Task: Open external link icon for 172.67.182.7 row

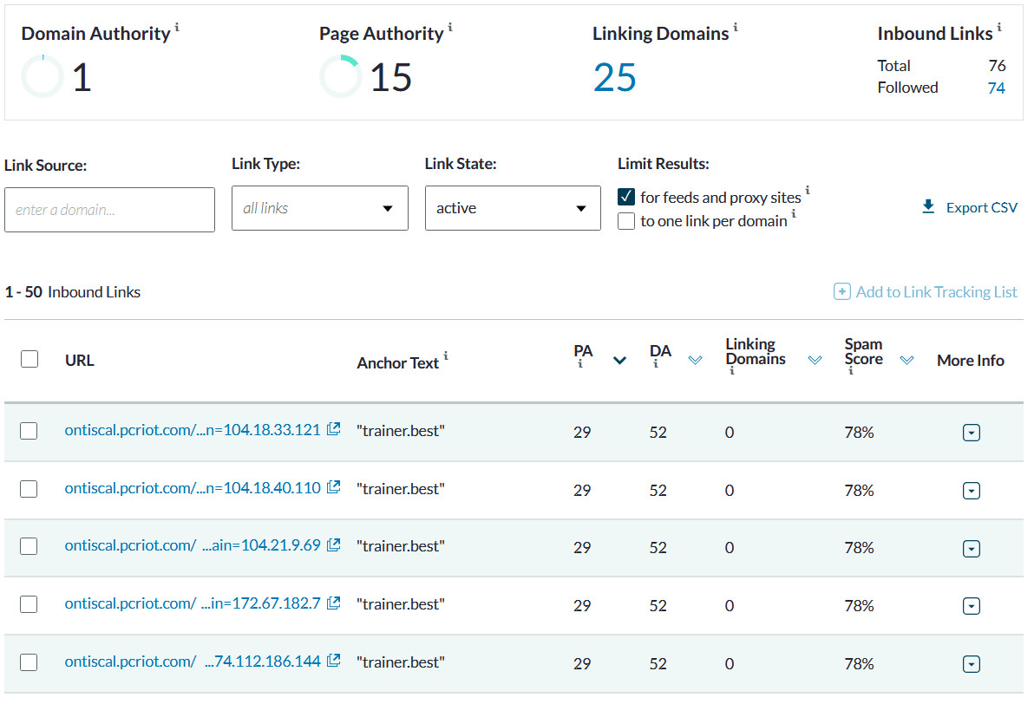Action: [x=334, y=603]
